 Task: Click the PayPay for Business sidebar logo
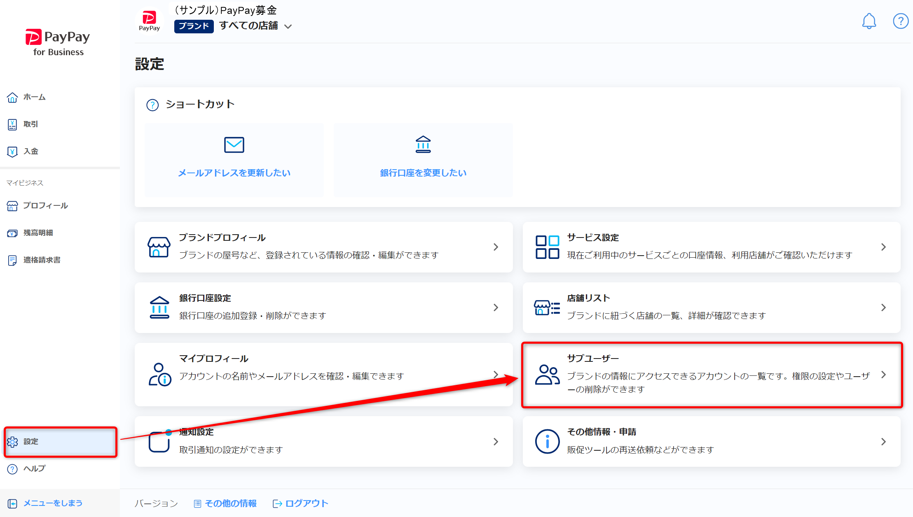click(58, 42)
